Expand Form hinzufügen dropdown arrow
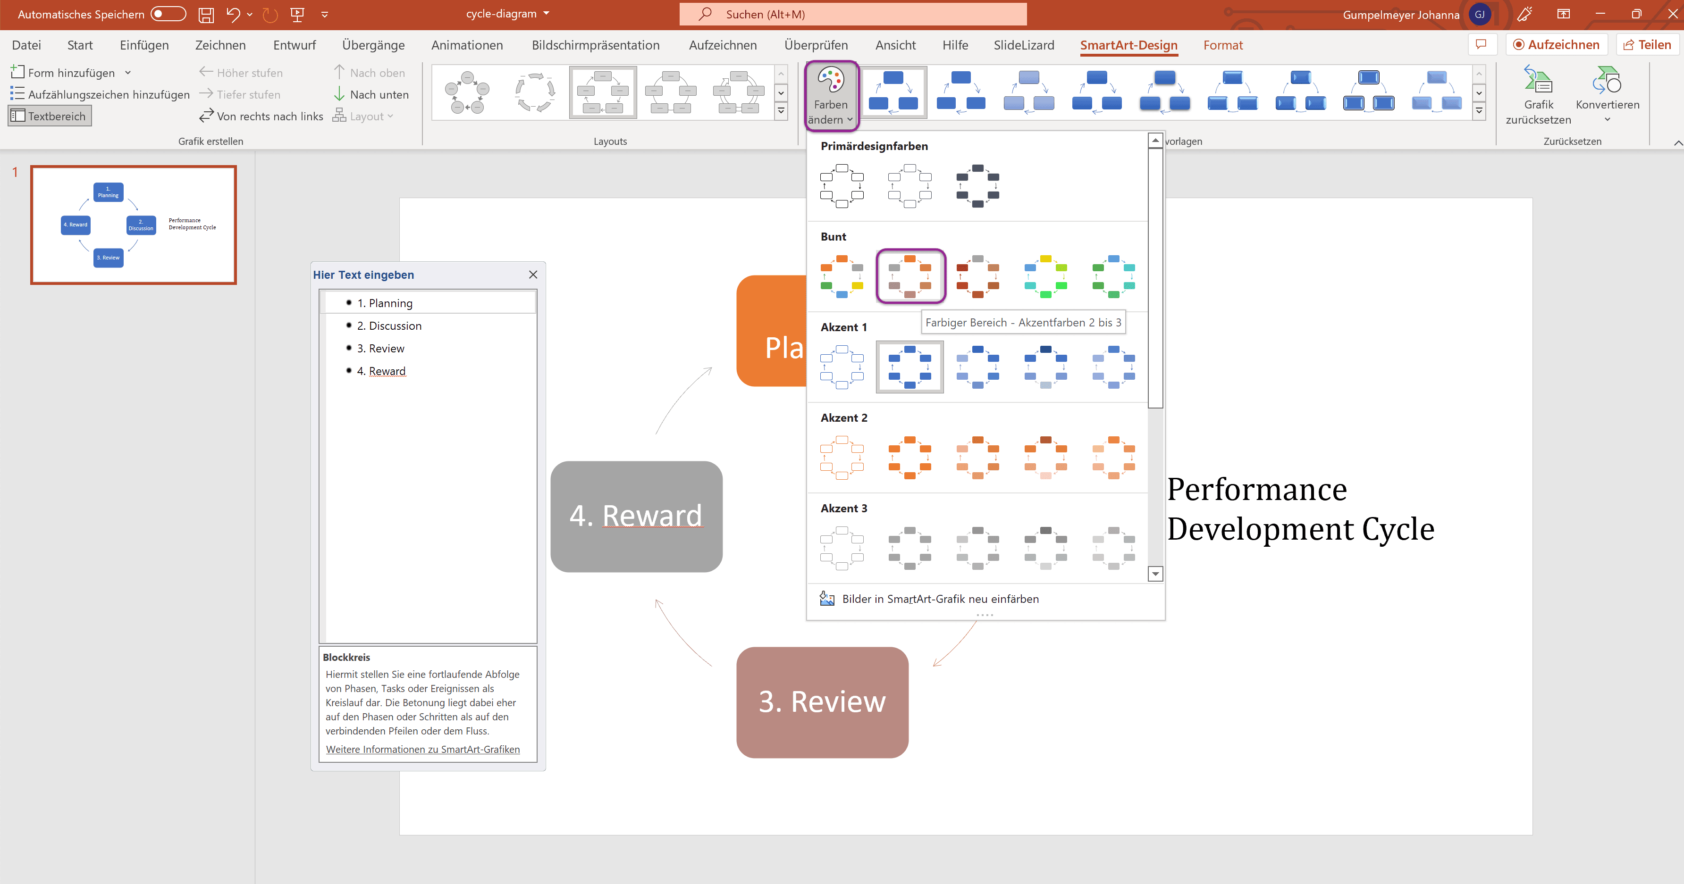The height and width of the screenshot is (884, 1684). tap(128, 73)
